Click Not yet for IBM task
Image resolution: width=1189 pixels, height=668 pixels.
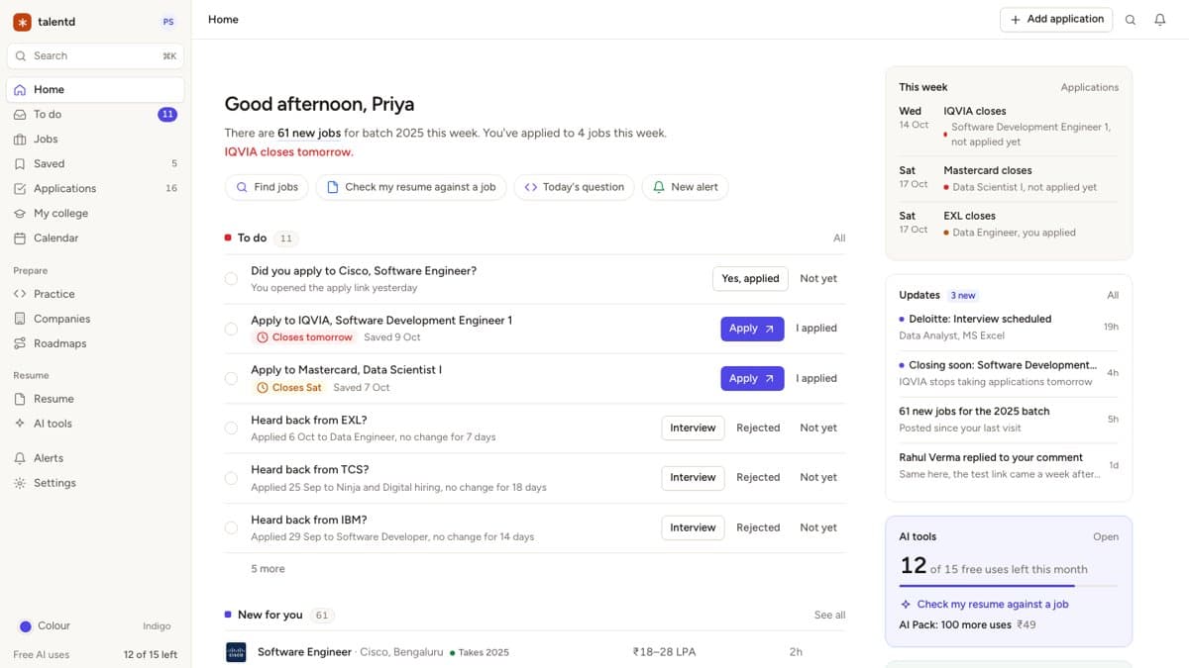(818, 527)
